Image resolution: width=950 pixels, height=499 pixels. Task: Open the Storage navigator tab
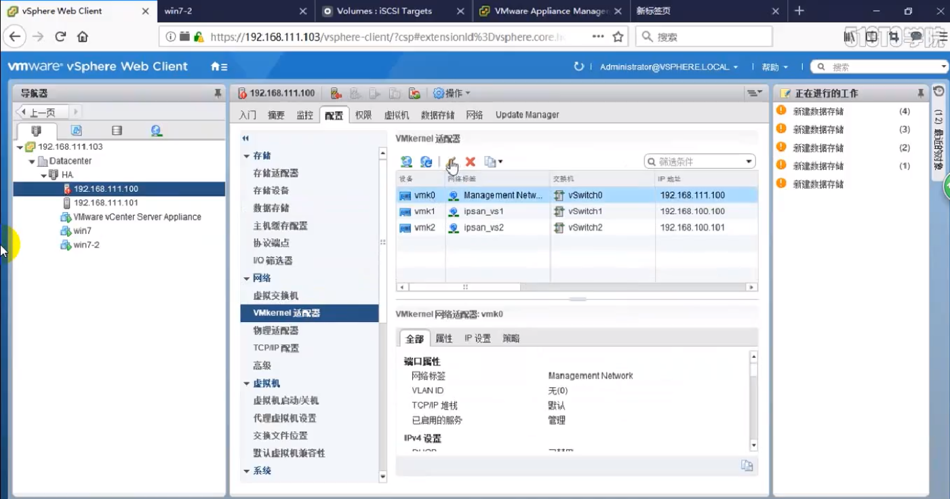click(x=117, y=130)
